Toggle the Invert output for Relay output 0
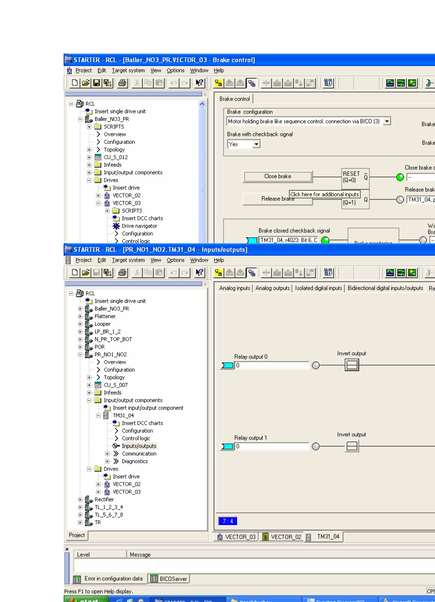435x602 pixels. click(352, 365)
